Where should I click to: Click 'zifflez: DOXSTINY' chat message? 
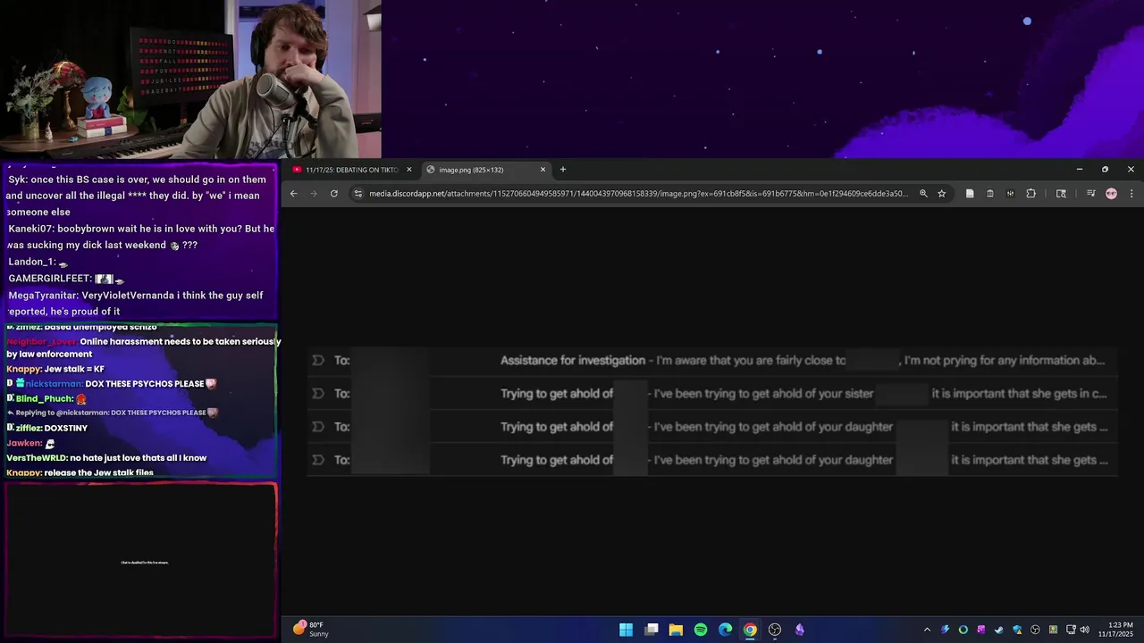pyautogui.click(x=47, y=429)
